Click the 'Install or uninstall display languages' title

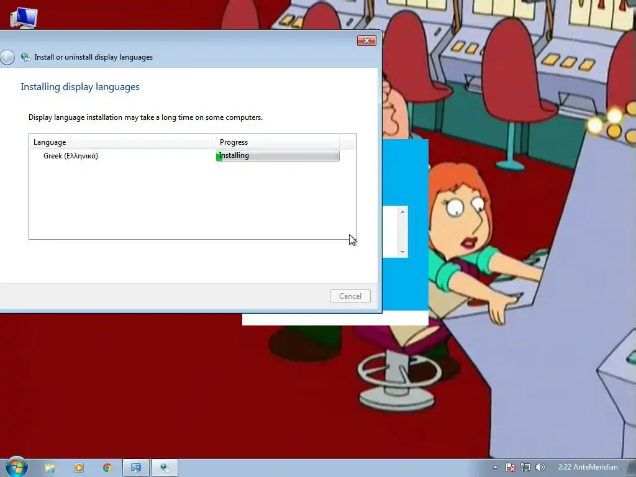[94, 57]
